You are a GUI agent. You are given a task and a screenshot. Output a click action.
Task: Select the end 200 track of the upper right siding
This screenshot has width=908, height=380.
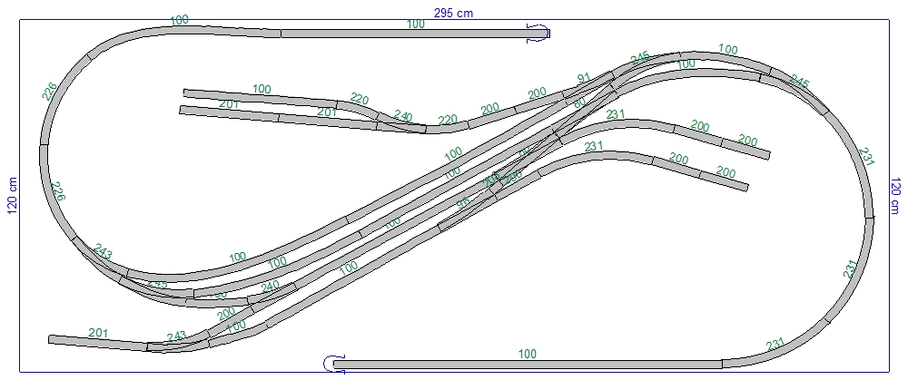click(745, 149)
